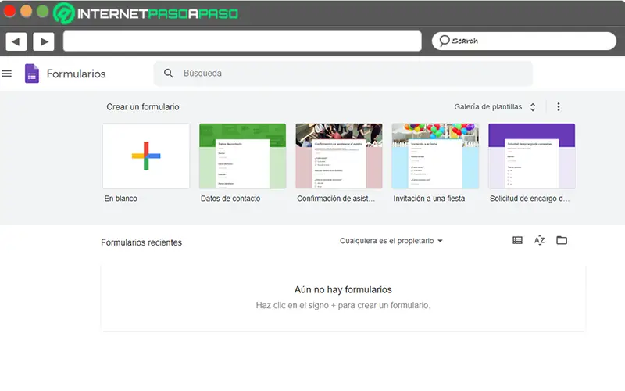Viewport: 625px width, 391px height.
Task: Open the Datos de contacto template thumbnail
Action: coord(243,156)
